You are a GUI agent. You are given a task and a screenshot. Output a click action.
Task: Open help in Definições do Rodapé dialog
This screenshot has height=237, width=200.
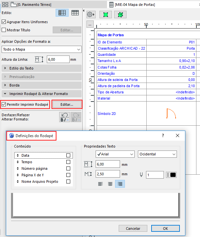click(163, 135)
